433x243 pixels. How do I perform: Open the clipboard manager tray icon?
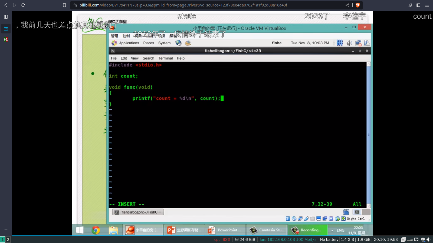tap(404, 239)
